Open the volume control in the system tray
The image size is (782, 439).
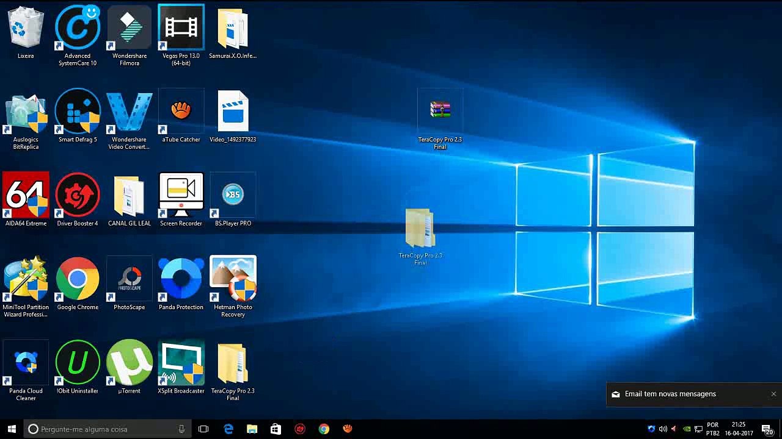click(x=663, y=429)
